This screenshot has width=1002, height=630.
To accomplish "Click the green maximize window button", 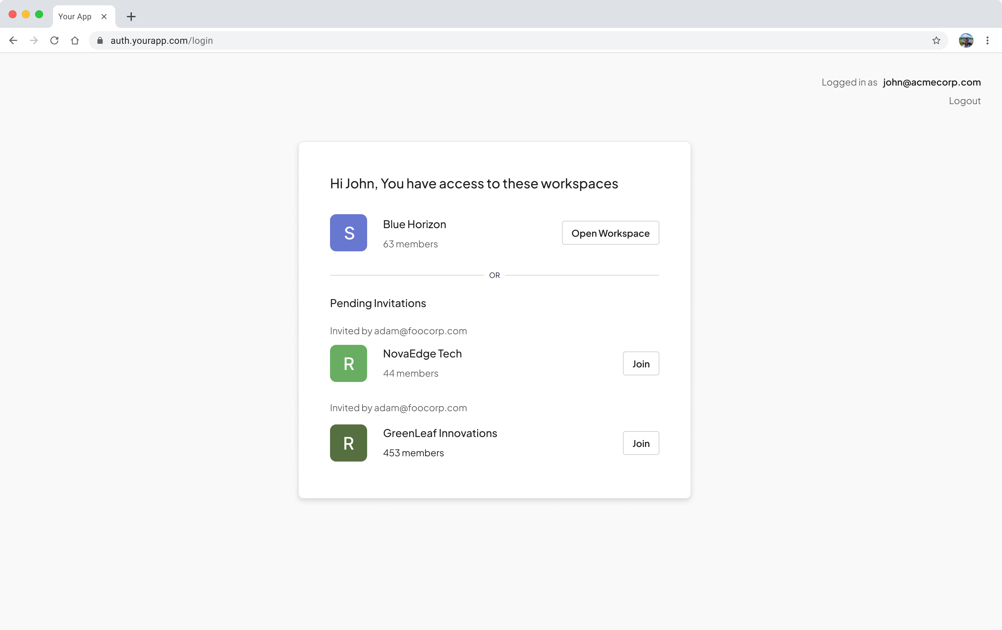I will coord(39,15).
